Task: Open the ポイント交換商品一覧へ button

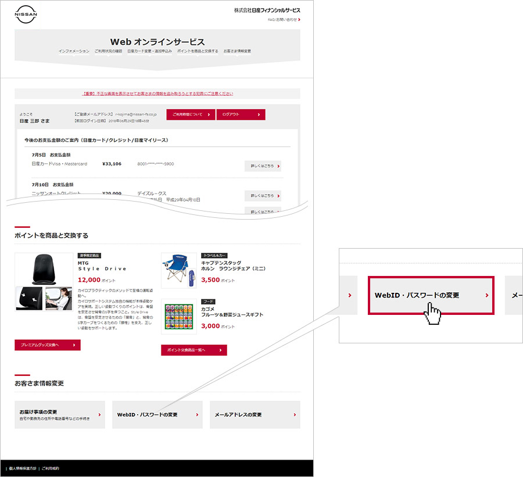Action: 194,350
